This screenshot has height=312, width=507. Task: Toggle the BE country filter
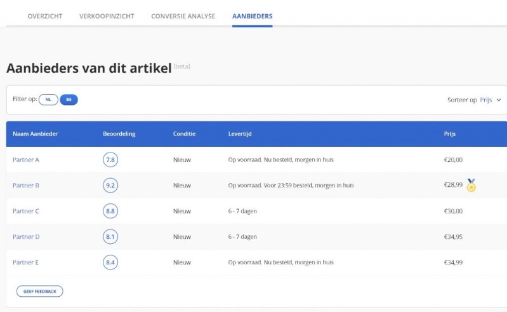pyautogui.click(x=69, y=100)
